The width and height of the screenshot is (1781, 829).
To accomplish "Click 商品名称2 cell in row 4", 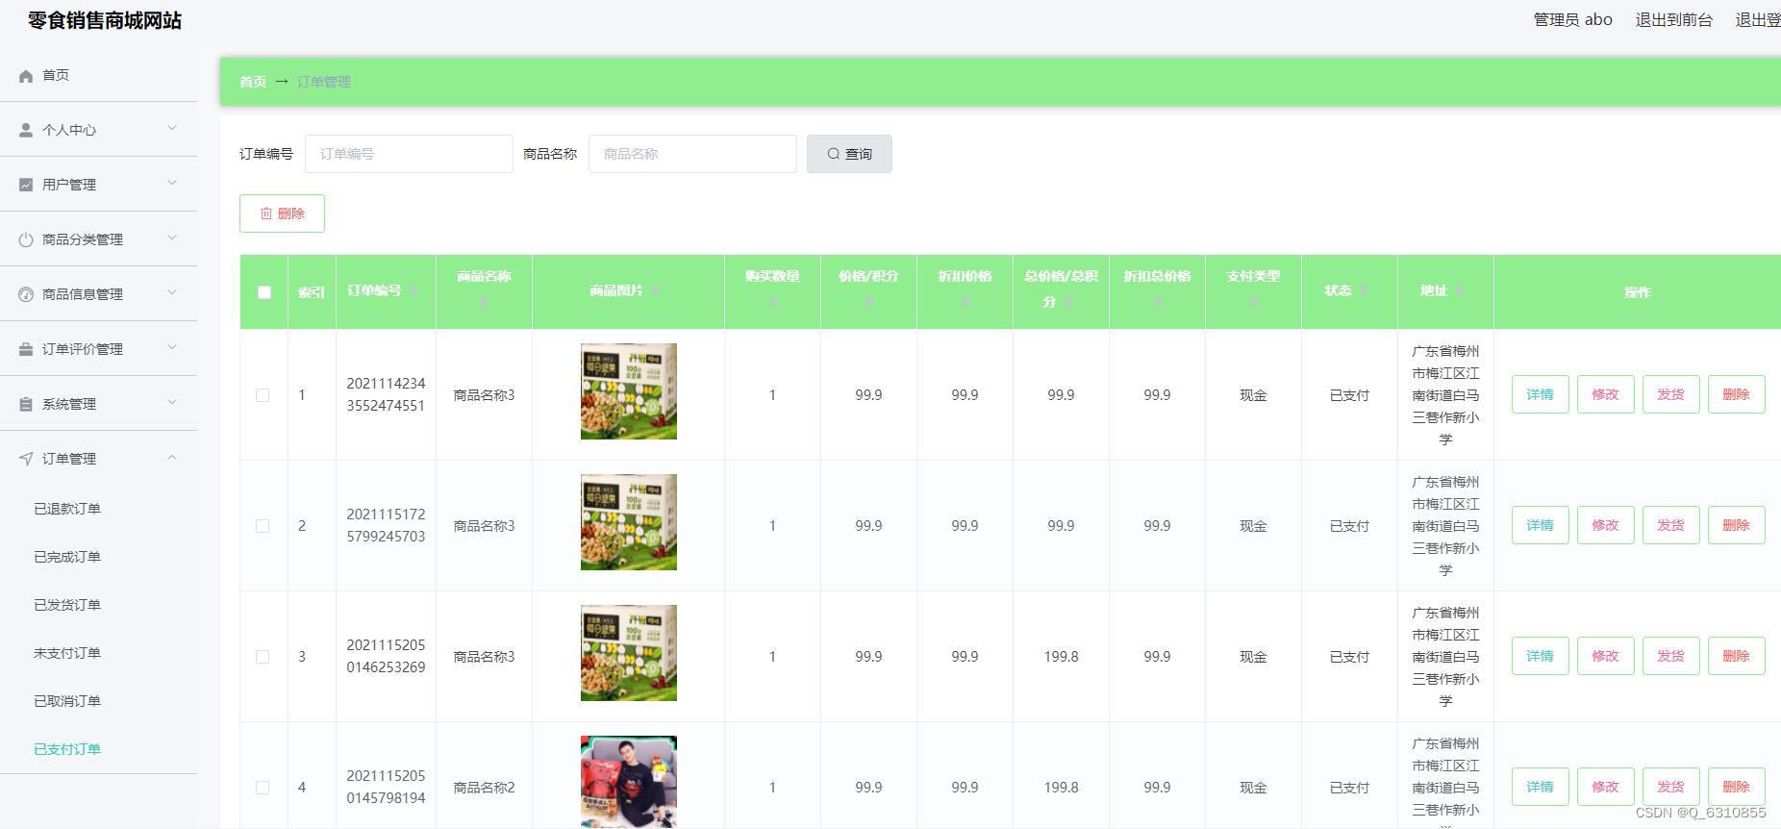I will [x=484, y=788].
